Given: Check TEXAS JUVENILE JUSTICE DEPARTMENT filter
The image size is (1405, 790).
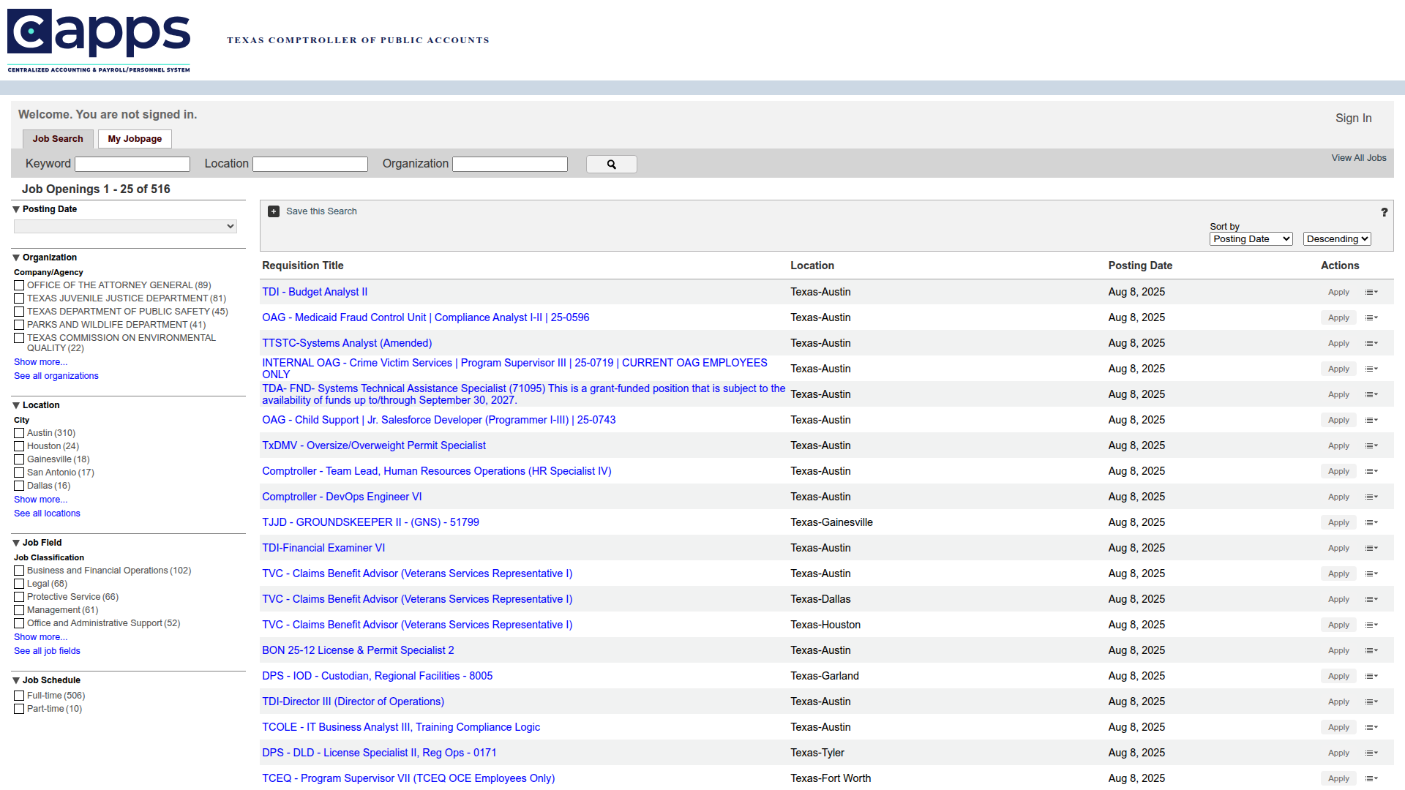Looking at the screenshot, I should 19,298.
